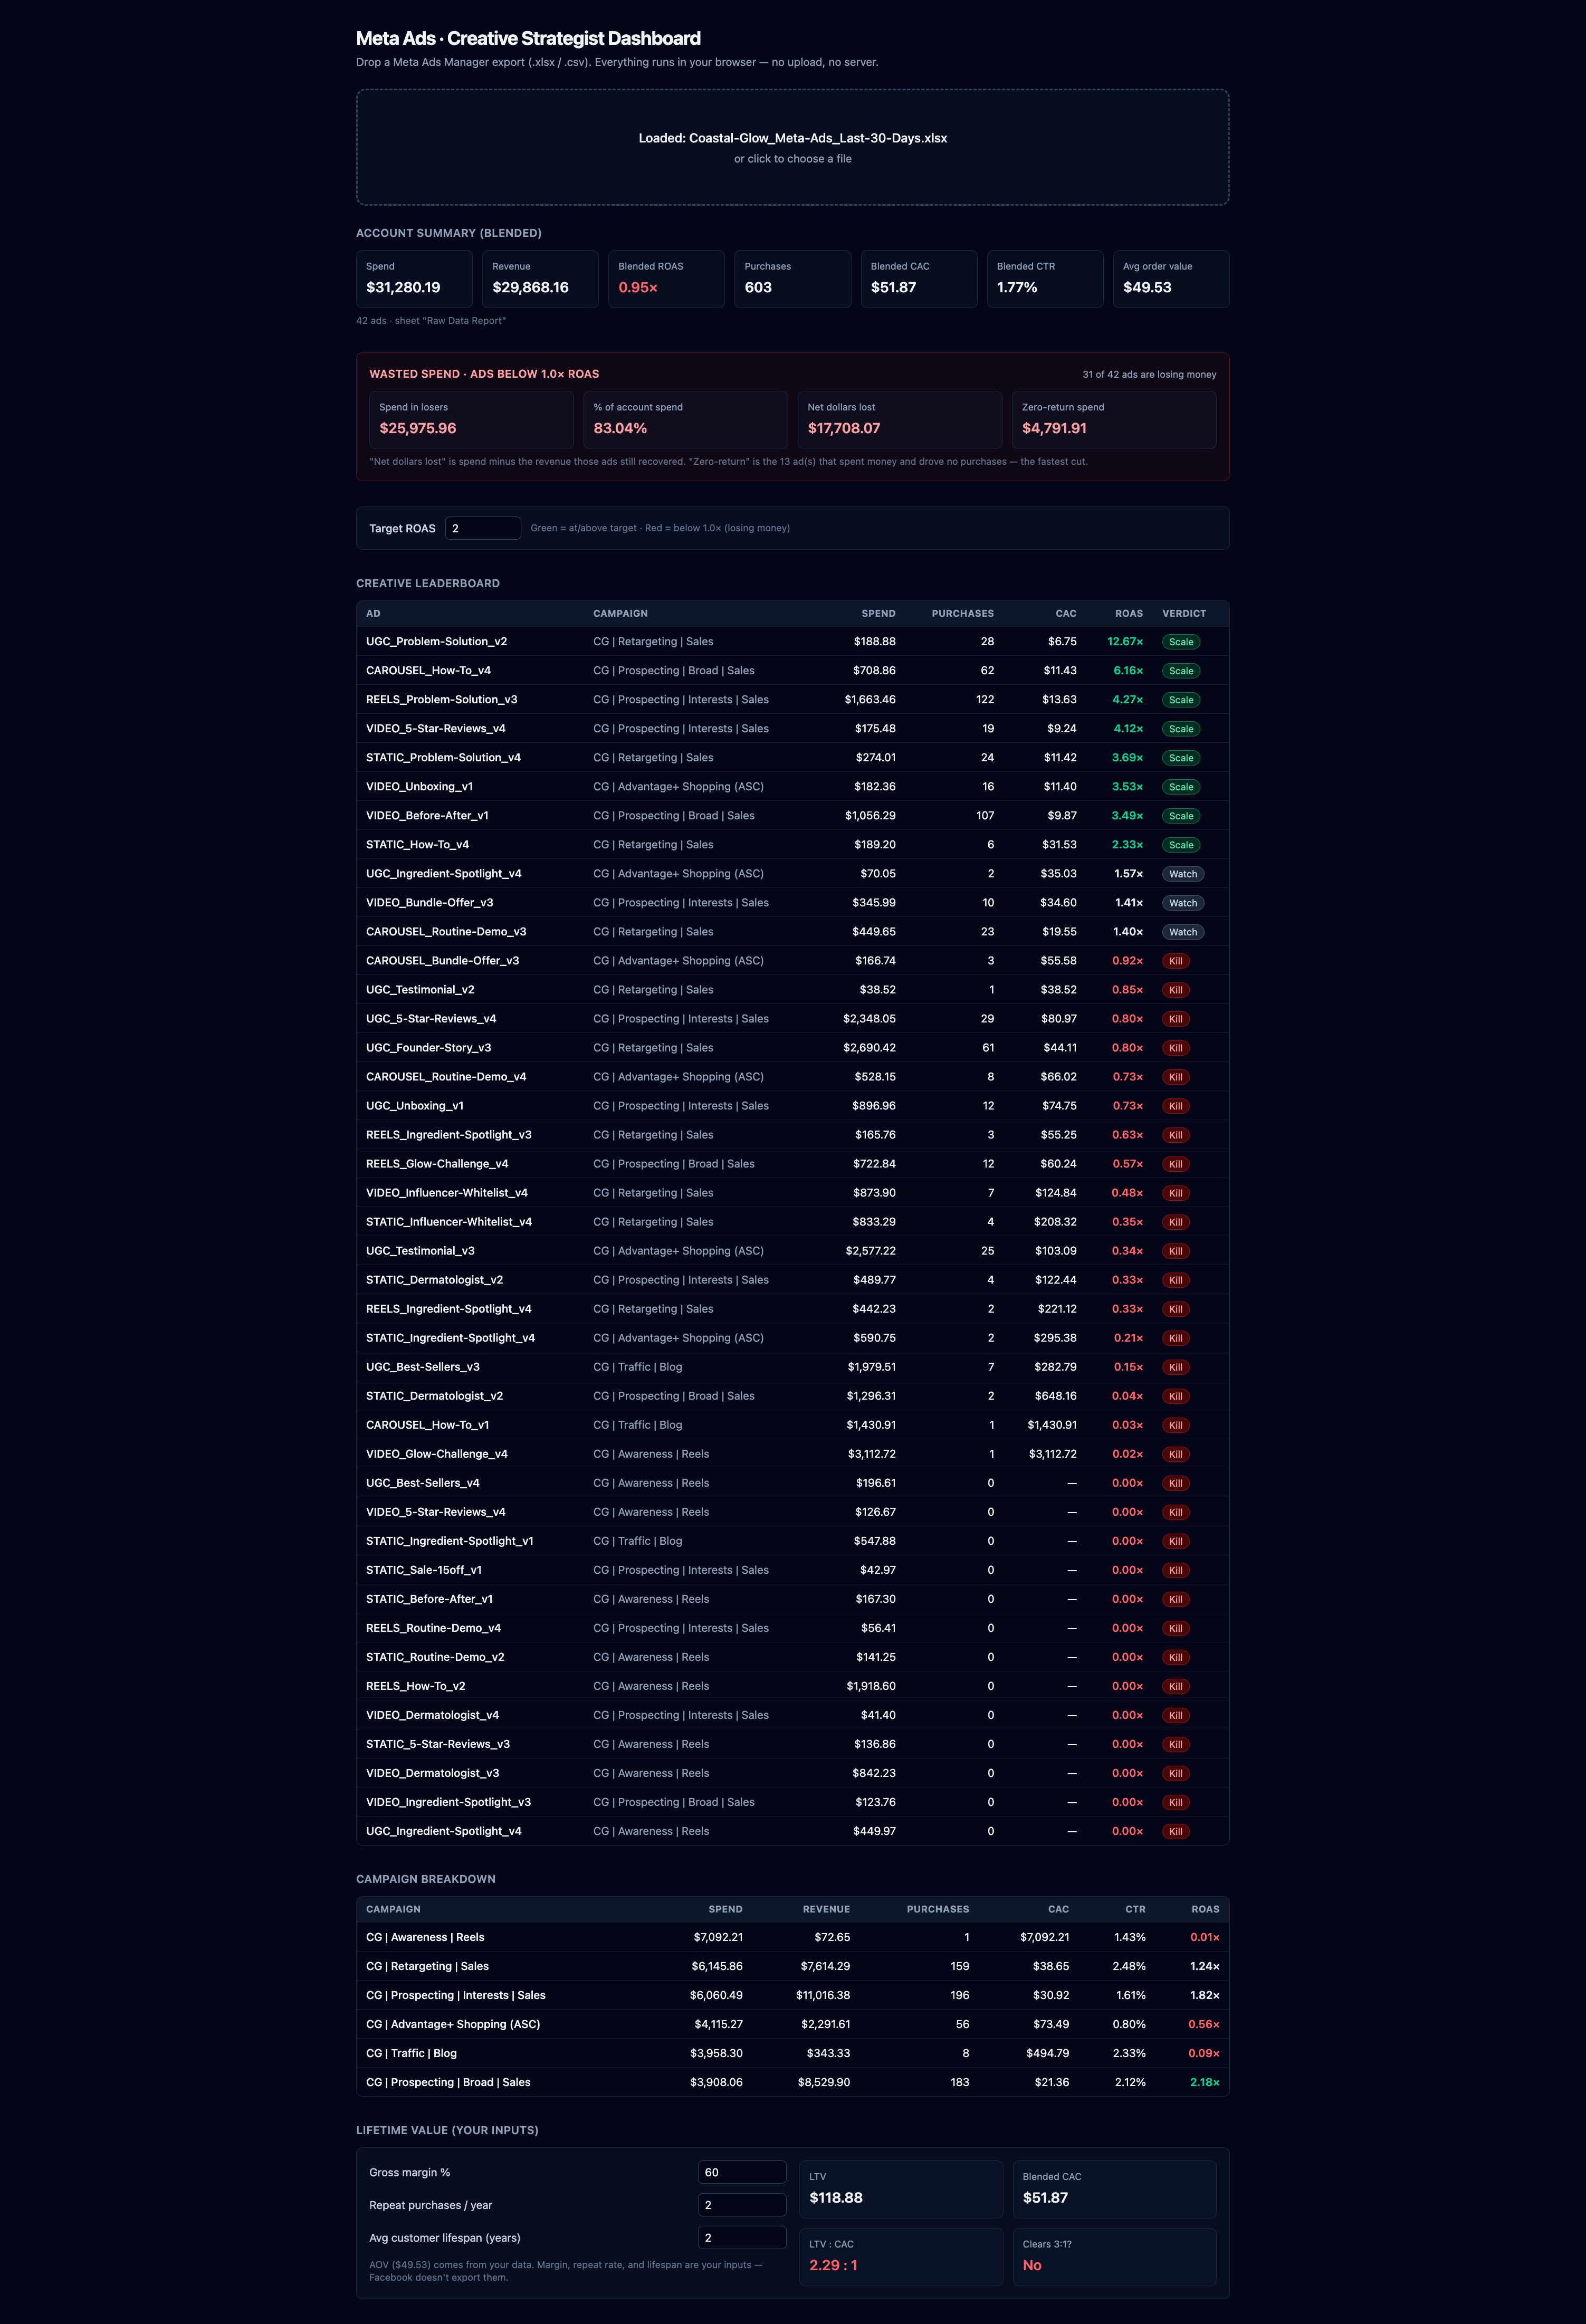Click CG | Awareness | Reels campaign breakdown row

click(x=792, y=1937)
